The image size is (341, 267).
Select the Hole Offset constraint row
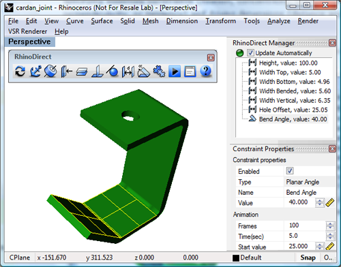tap(293, 110)
